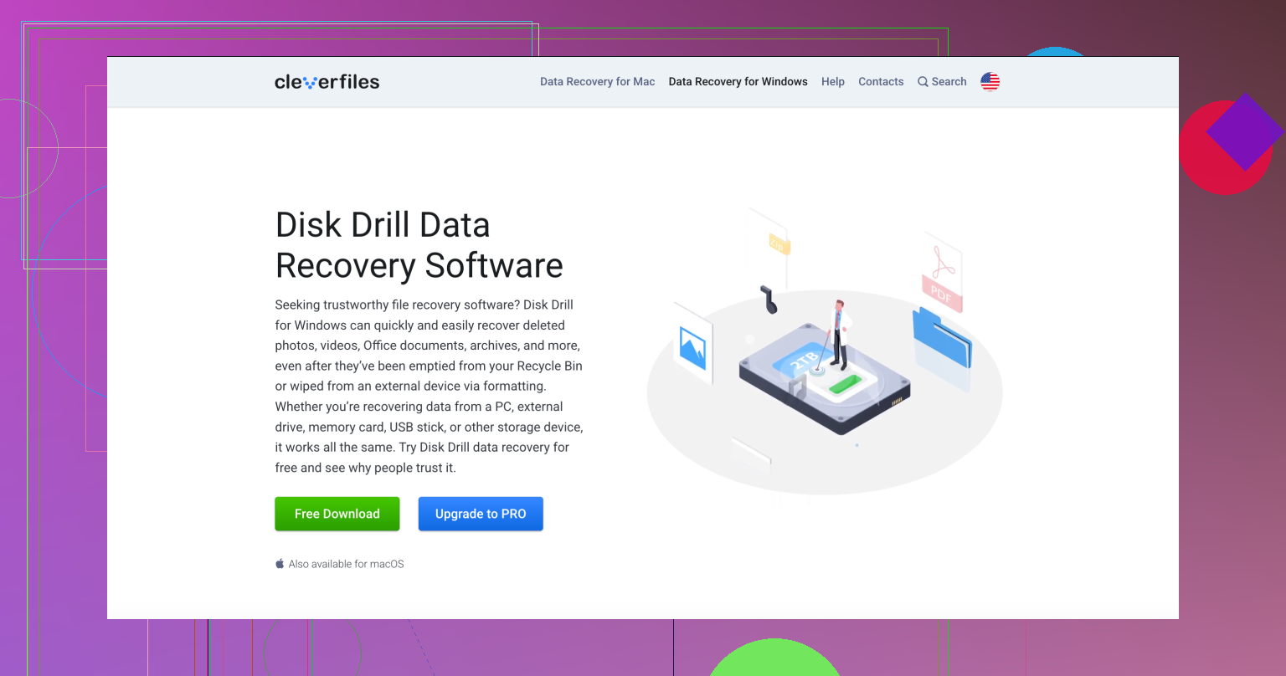Open the Data Recovery for Mac page
Viewport: 1286px width, 676px height.
598,81
